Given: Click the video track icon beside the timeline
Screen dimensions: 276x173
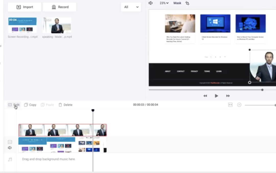Looking at the screenshot, I should (10, 142).
